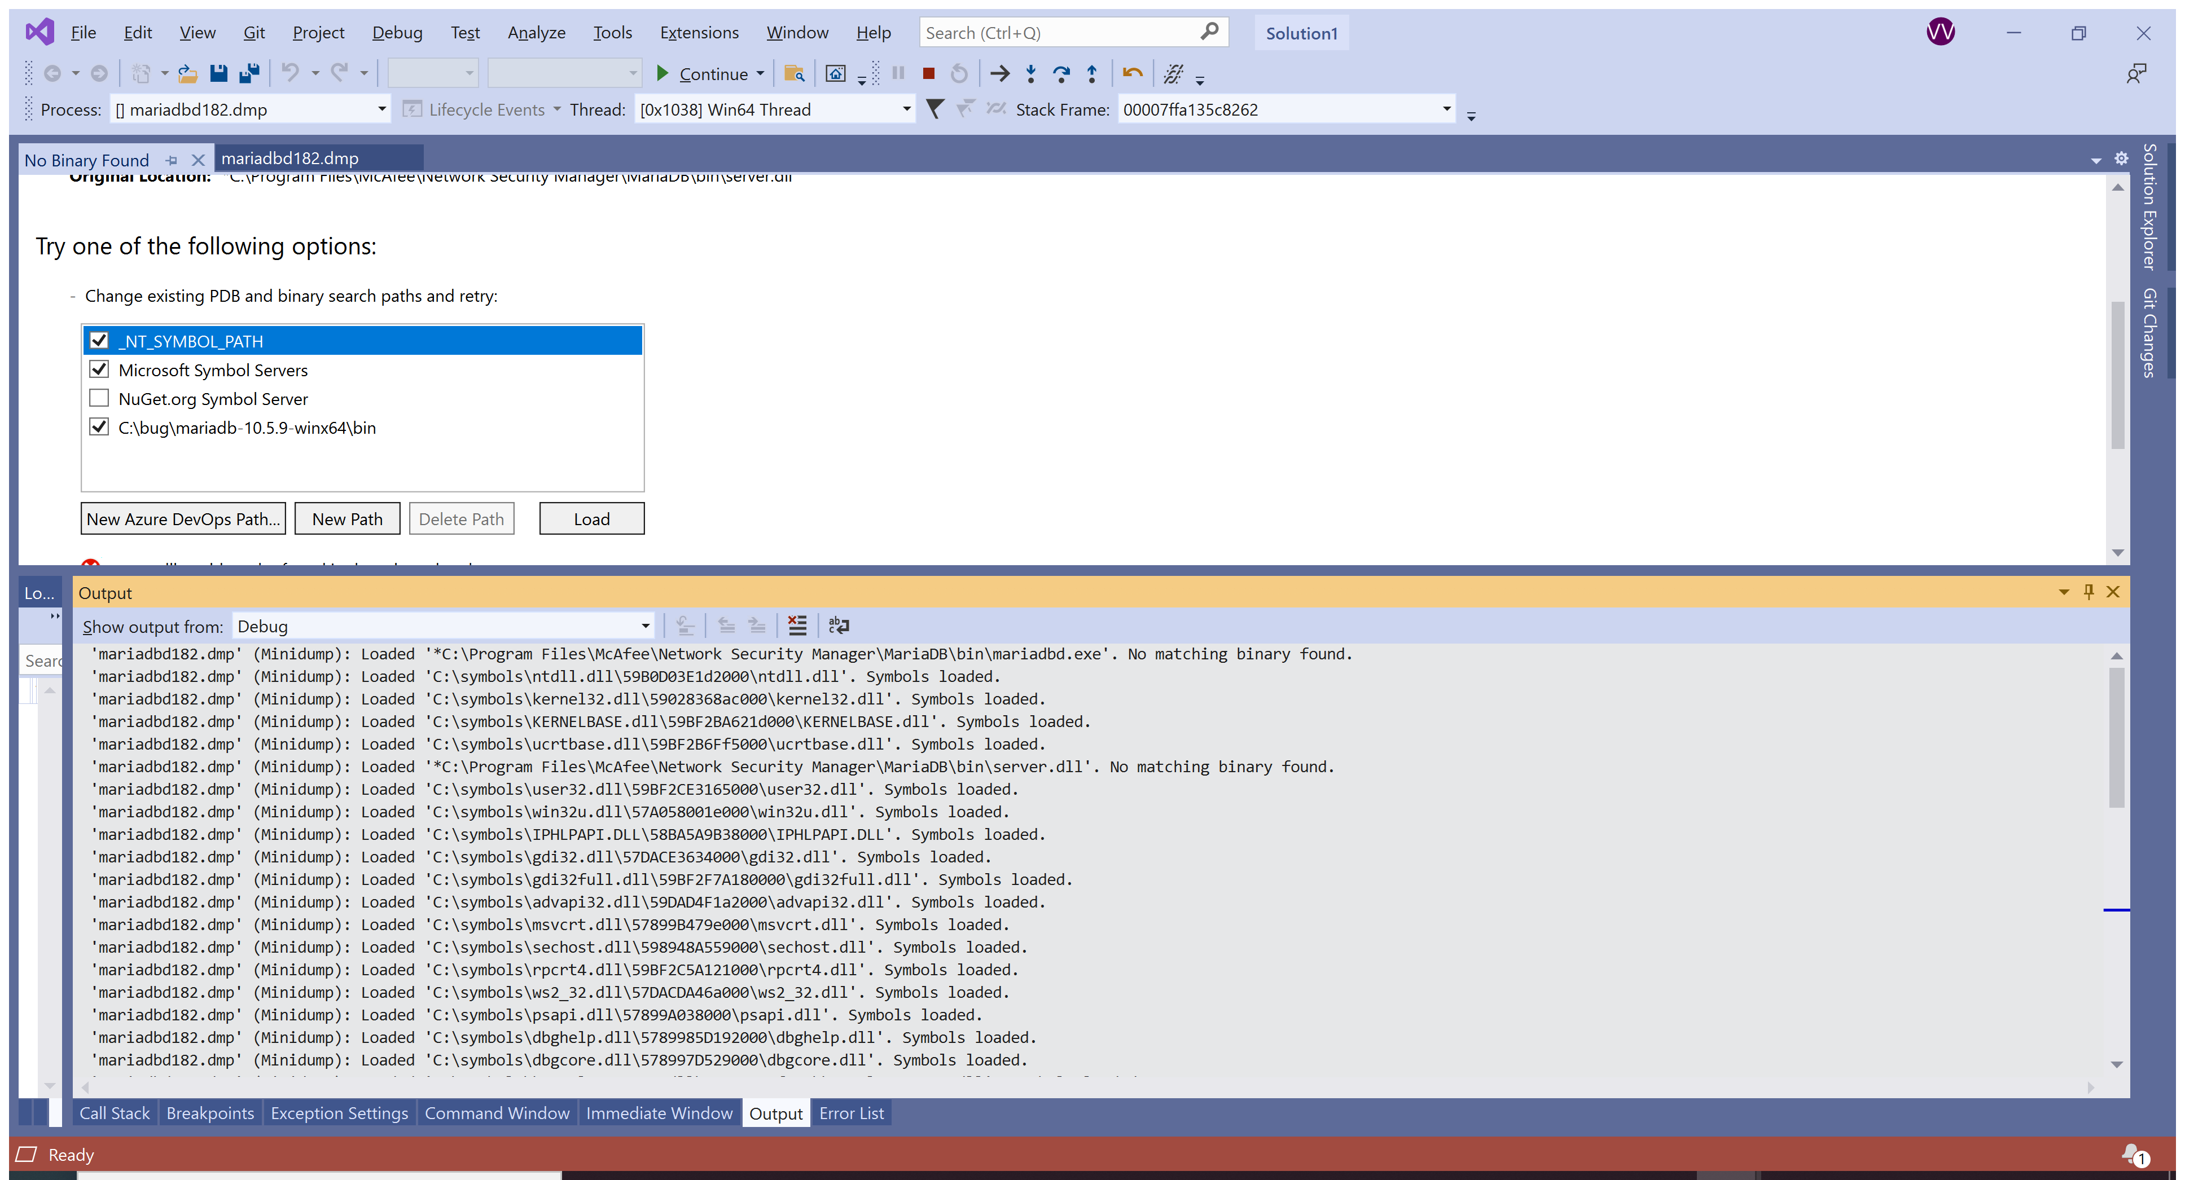Viewport: 2185px width, 1180px height.
Task: Enable the NuGet.org Symbol Server checkbox
Action: pyautogui.click(x=99, y=398)
